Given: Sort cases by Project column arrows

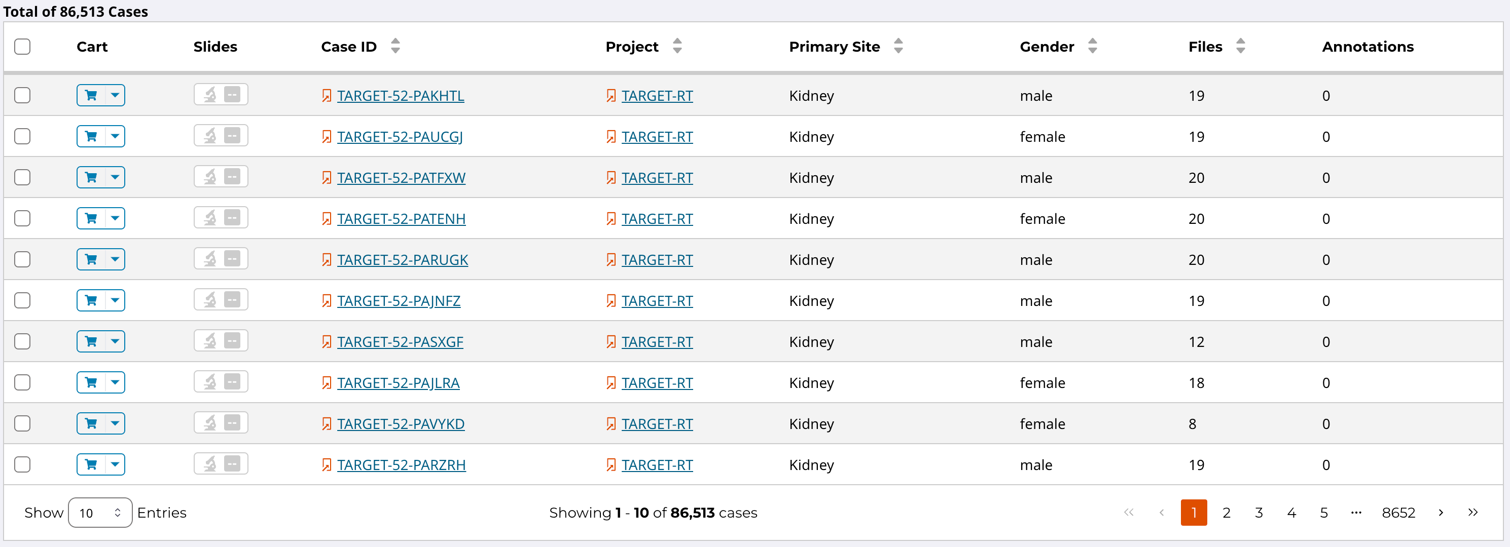Looking at the screenshot, I should (x=677, y=46).
